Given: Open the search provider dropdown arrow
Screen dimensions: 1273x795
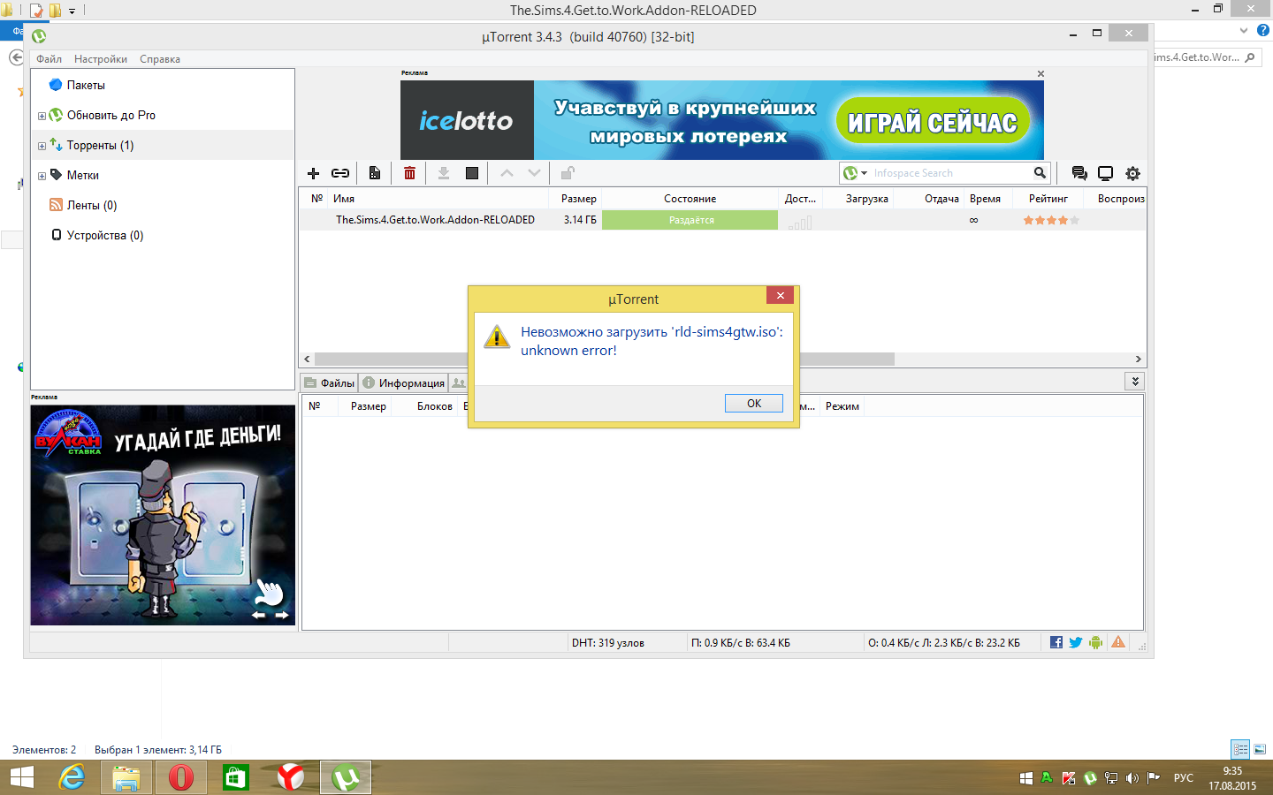Looking at the screenshot, I should point(865,173).
